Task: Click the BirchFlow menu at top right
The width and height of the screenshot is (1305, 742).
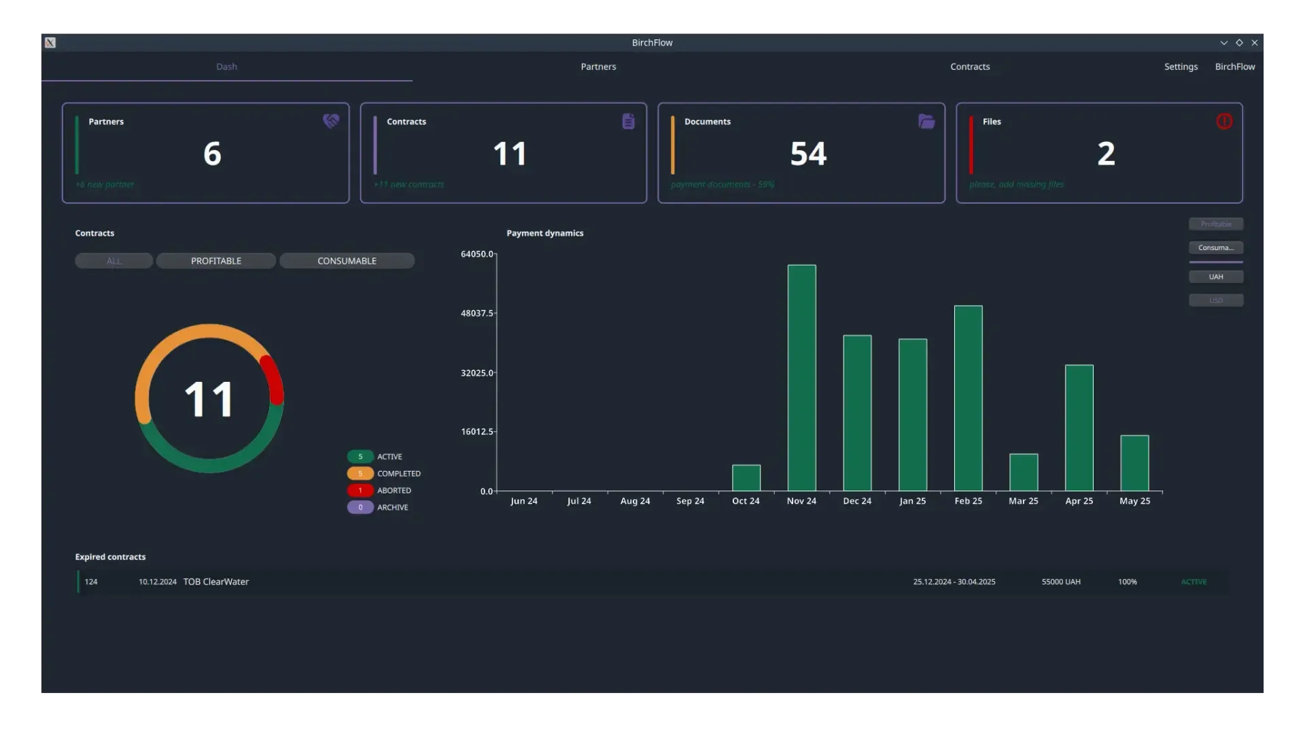Action: pos(1234,66)
